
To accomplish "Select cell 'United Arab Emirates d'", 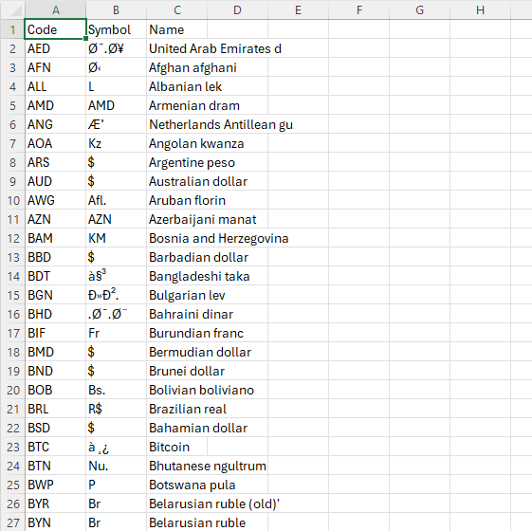I will tap(176, 48).
